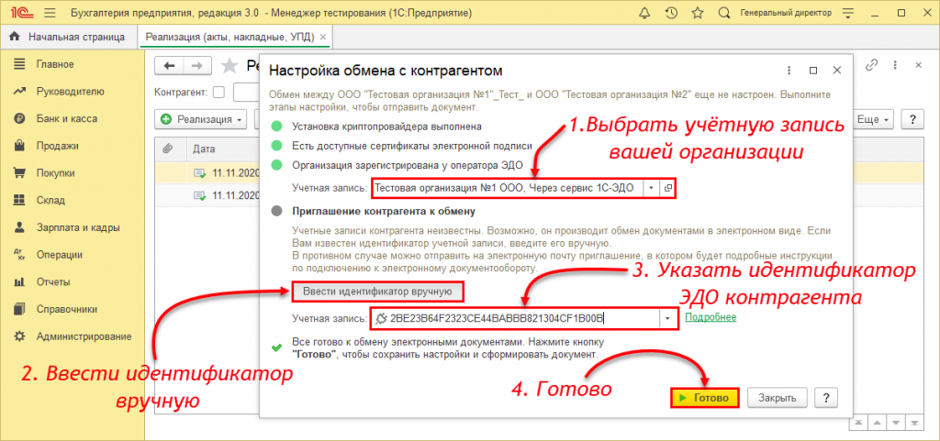Click the Дата column header

tap(204, 149)
